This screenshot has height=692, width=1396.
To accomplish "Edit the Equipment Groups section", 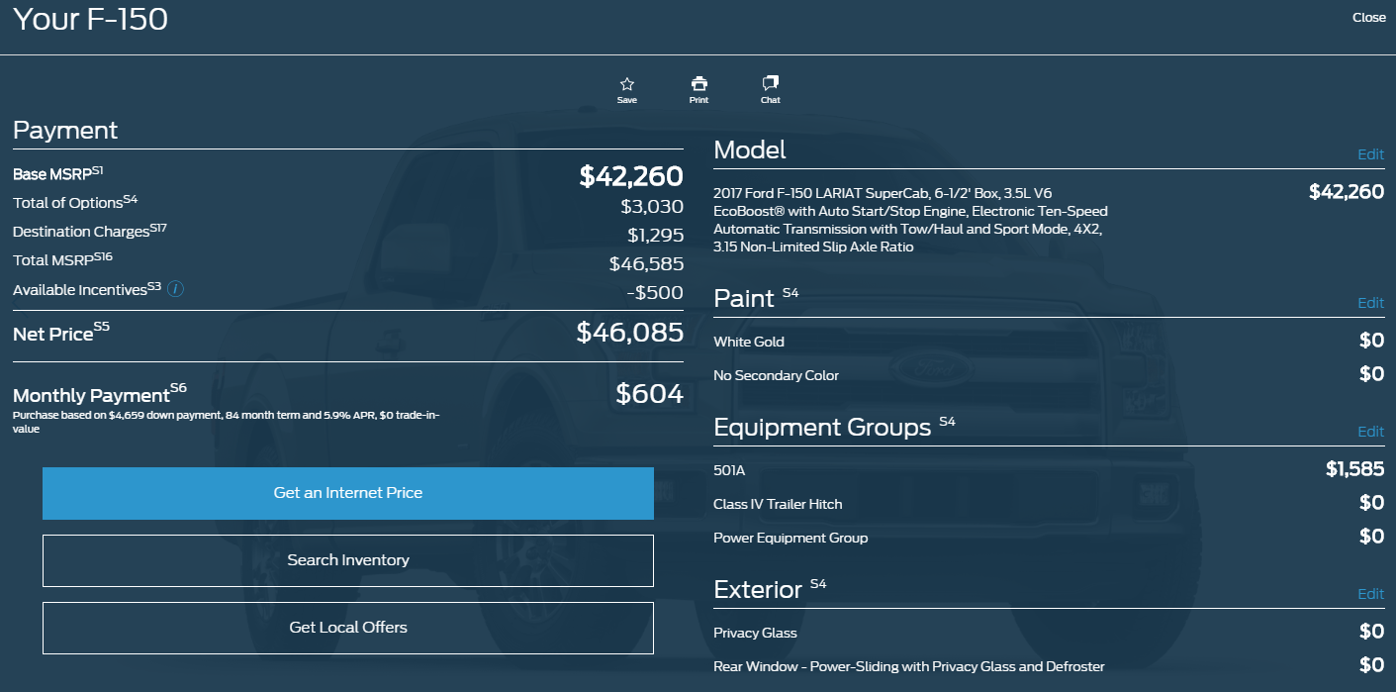I will point(1370,432).
